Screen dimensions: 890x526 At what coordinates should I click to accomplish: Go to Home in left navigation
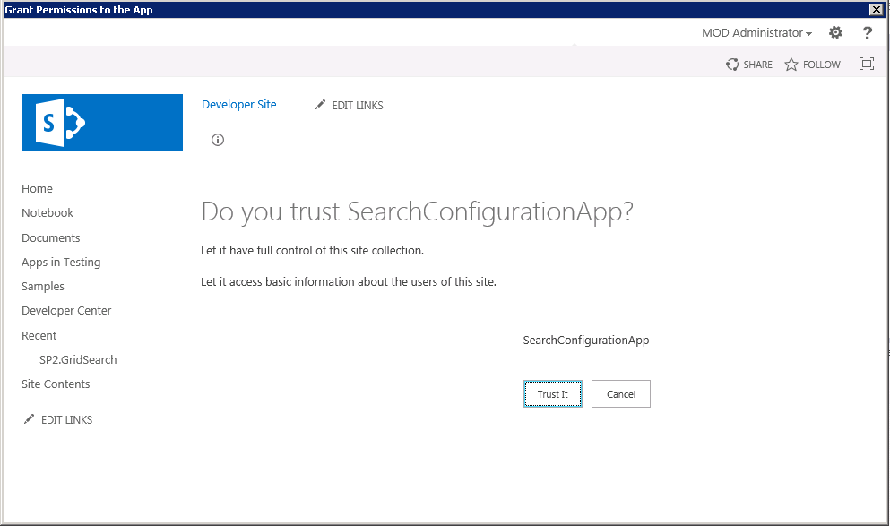pos(37,188)
